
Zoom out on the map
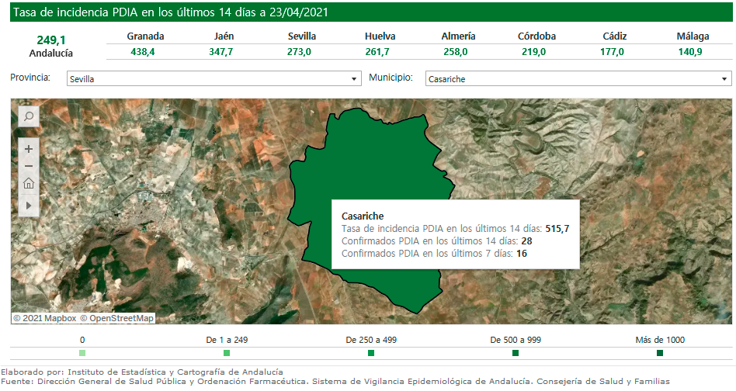pyautogui.click(x=28, y=165)
